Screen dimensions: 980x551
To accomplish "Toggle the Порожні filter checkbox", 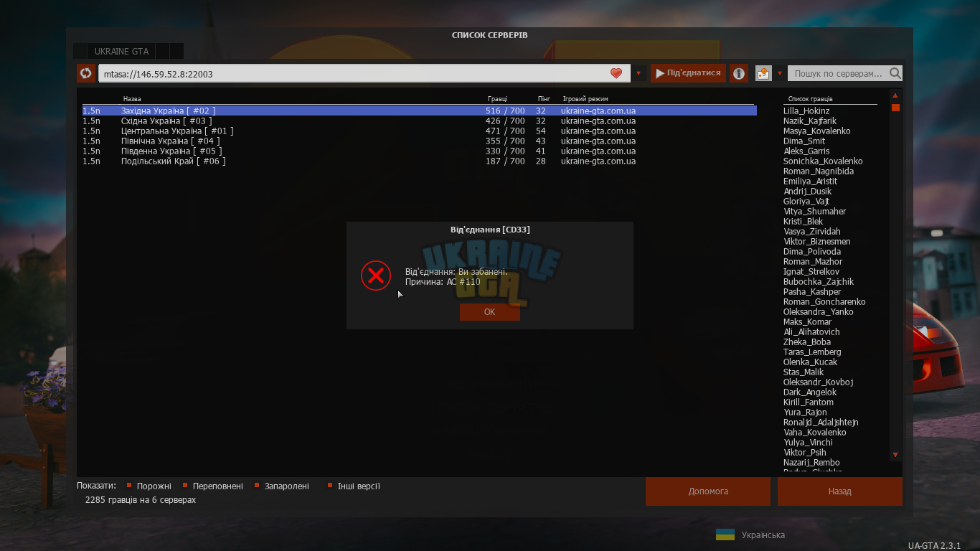I will 130,486.
